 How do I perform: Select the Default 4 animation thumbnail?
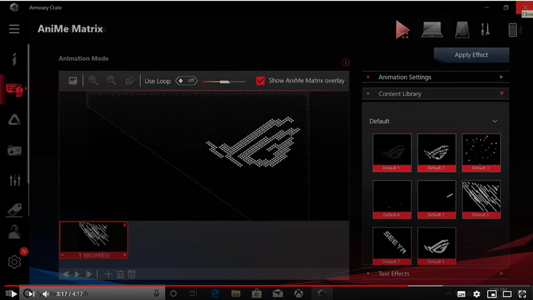tap(392, 200)
